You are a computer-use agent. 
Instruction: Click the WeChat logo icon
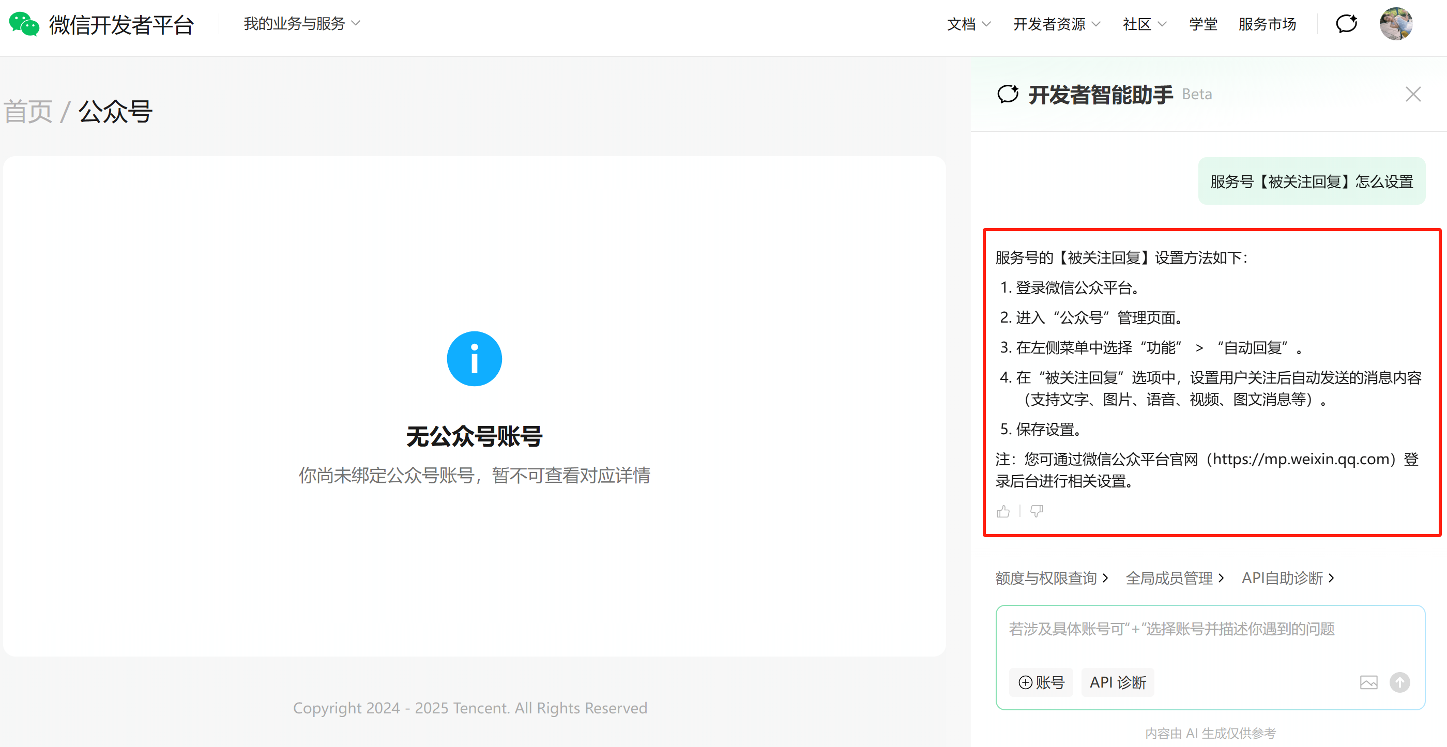[x=24, y=24]
